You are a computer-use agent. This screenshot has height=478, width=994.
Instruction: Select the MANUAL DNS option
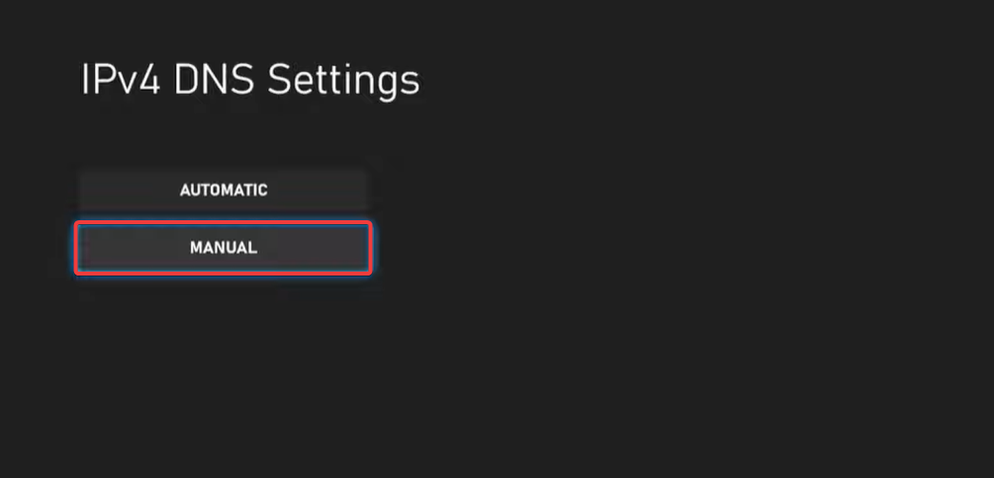[x=224, y=248]
